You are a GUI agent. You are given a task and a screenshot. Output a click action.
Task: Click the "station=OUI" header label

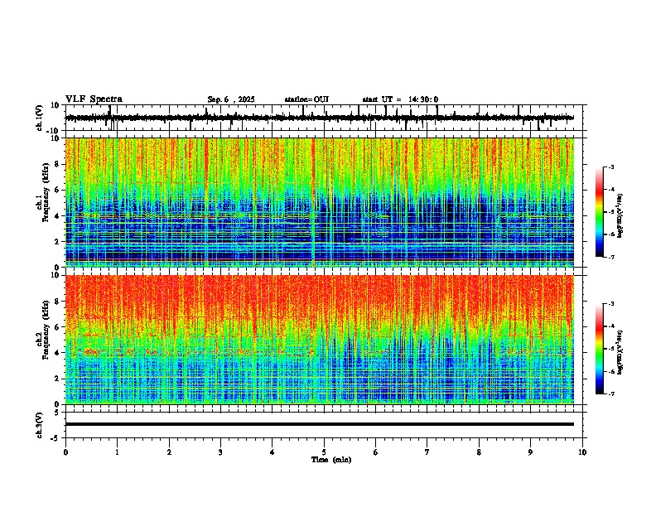pos(306,99)
